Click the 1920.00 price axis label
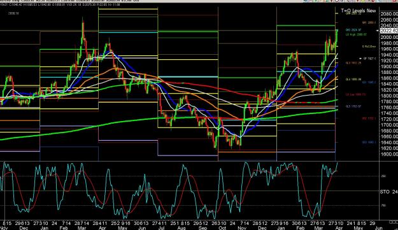The height and width of the screenshot is (230, 398). point(389,61)
